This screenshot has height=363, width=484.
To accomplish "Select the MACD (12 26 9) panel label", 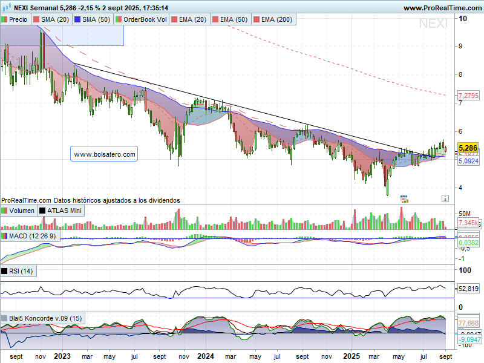I will 33,236.
